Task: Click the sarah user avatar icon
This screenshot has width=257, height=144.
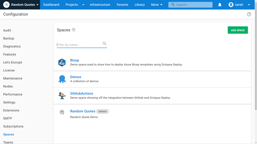Action: 231,5
